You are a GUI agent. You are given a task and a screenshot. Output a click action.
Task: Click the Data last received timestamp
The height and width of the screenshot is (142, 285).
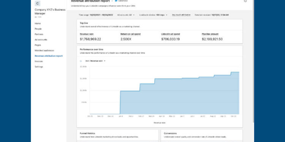point(212,15)
